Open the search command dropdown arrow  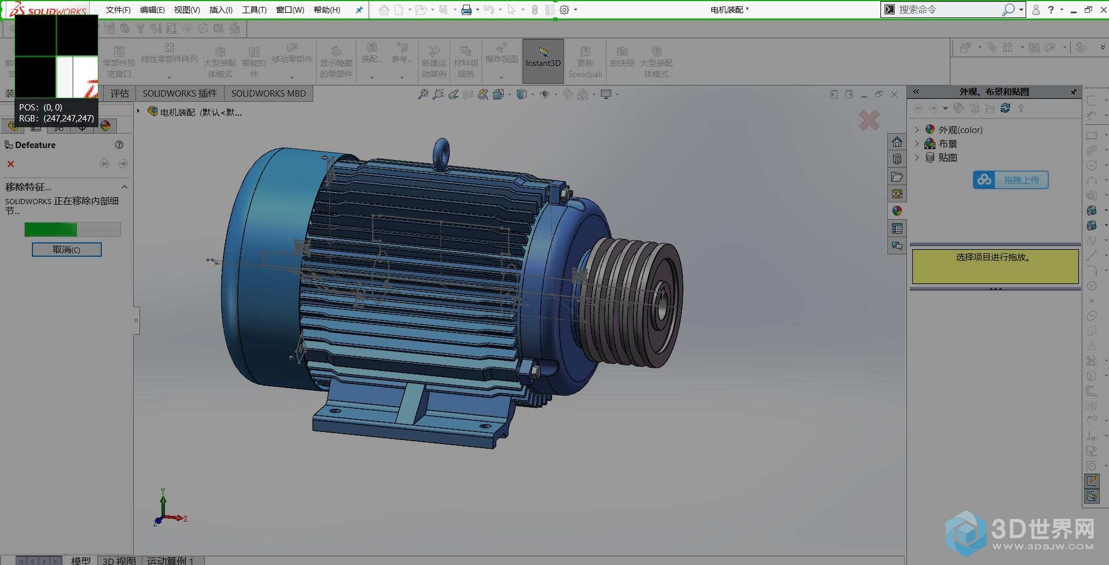pos(1022,10)
